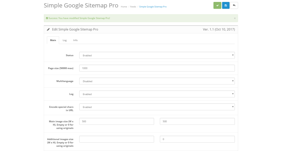Click the success message text
The width and height of the screenshot is (283, 151).
[x=79, y=18]
